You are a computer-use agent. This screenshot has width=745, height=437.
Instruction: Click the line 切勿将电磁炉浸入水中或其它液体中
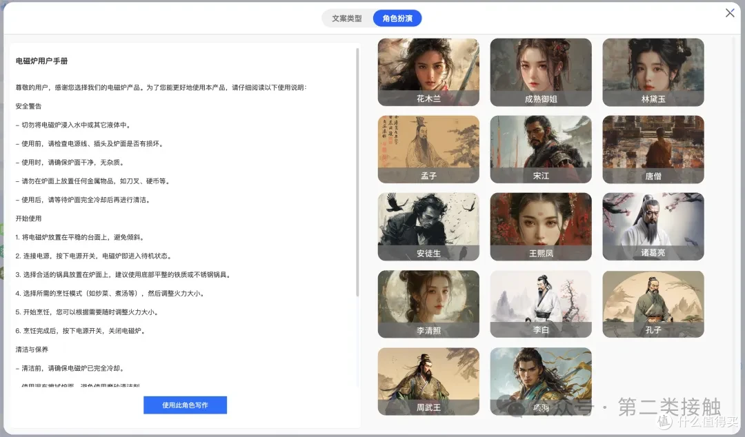coord(73,125)
